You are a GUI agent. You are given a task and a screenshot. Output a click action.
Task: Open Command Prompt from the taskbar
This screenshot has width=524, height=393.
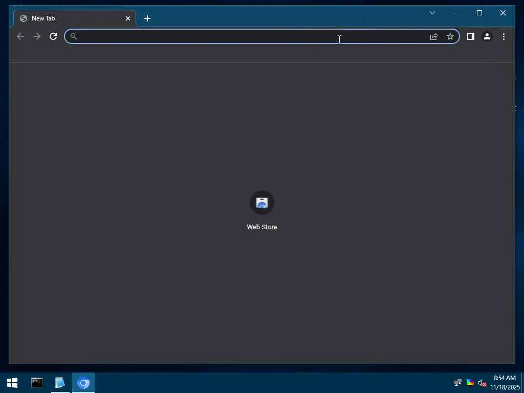click(37, 383)
